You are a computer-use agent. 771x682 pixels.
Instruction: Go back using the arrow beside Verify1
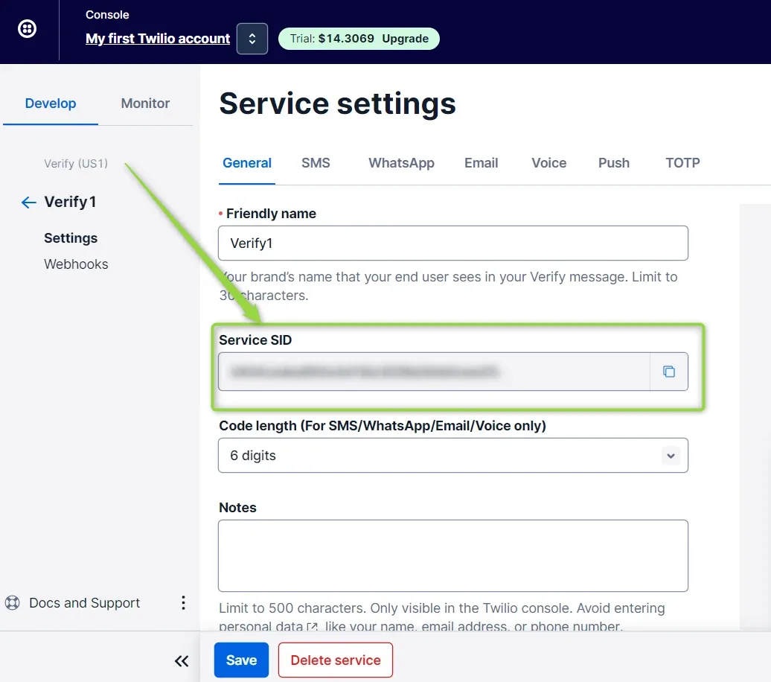(x=28, y=203)
